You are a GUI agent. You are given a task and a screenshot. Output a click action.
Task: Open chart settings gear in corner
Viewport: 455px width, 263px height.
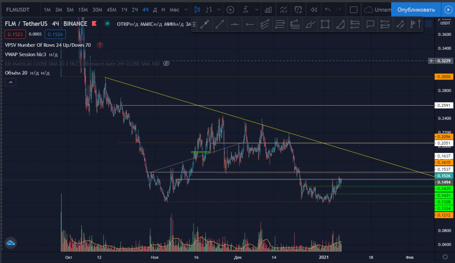[x=445, y=257]
